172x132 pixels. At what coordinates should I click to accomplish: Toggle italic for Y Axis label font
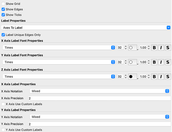pos(161,62)
